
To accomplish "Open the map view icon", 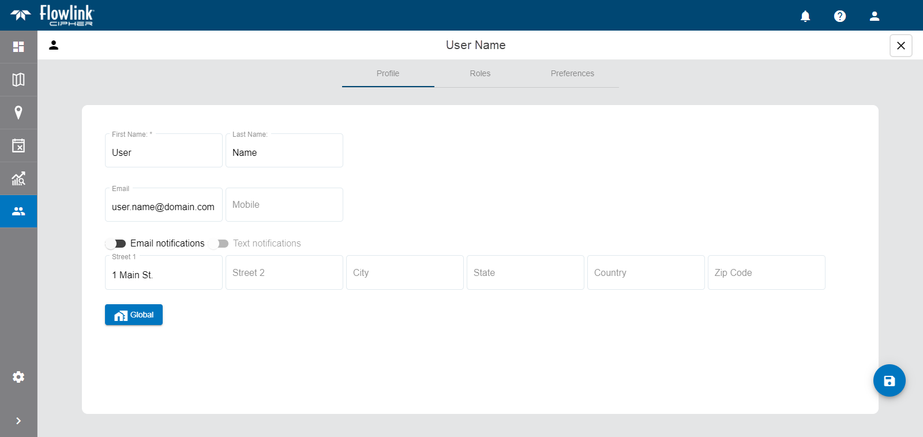I will pos(18,80).
